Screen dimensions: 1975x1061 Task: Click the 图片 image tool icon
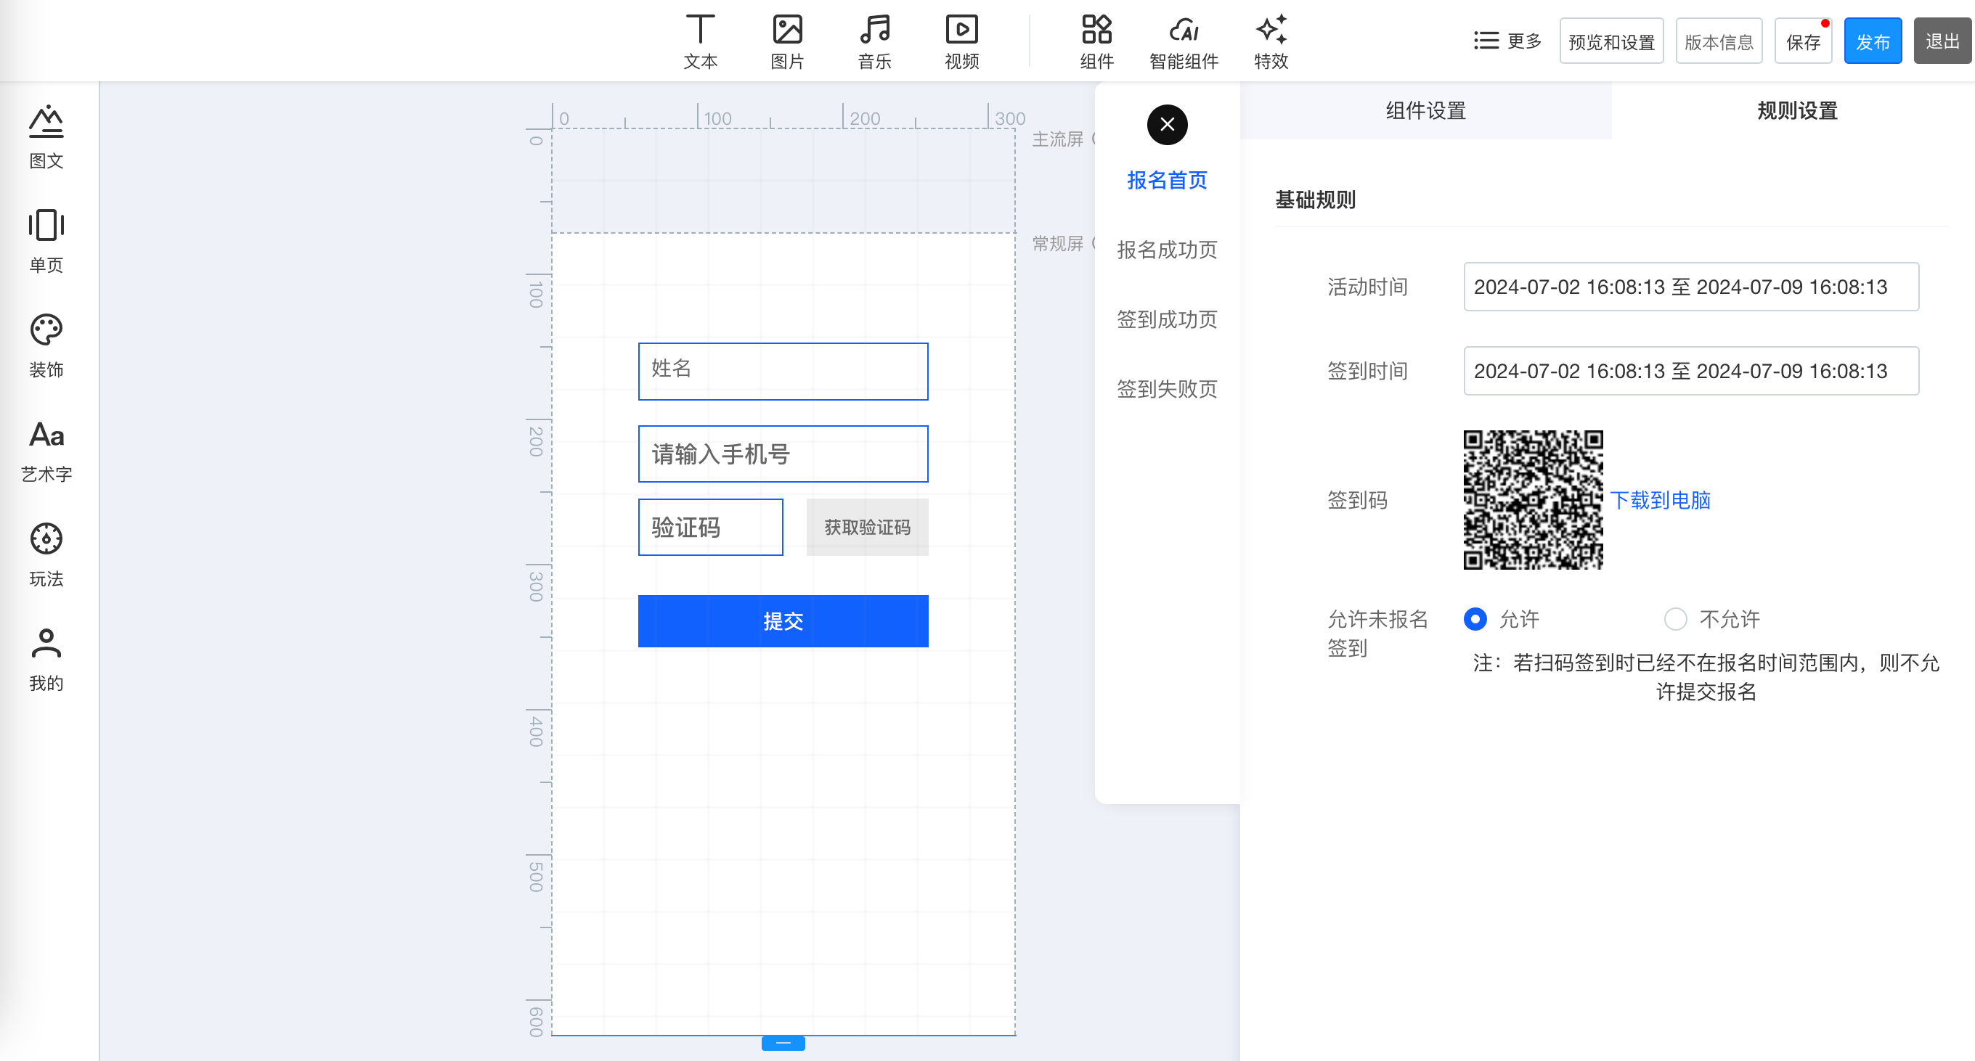[786, 40]
